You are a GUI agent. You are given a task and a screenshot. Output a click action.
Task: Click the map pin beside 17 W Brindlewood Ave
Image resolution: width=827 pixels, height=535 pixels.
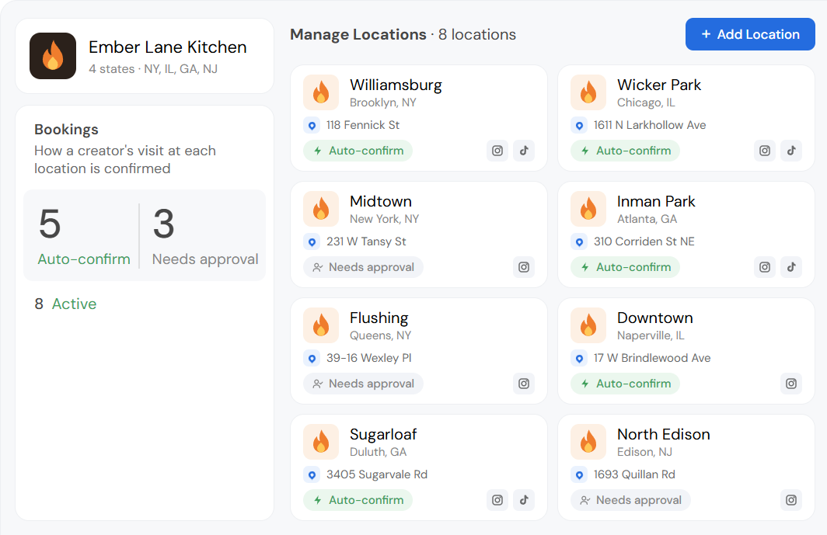coord(579,359)
